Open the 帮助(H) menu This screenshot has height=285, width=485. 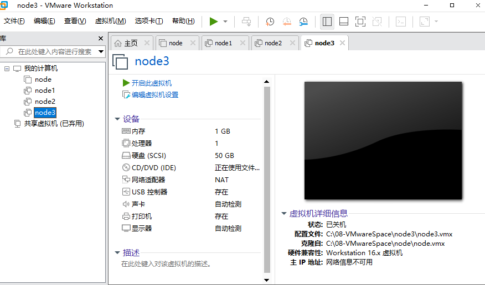pyautogui.click(x=183, y=21)
